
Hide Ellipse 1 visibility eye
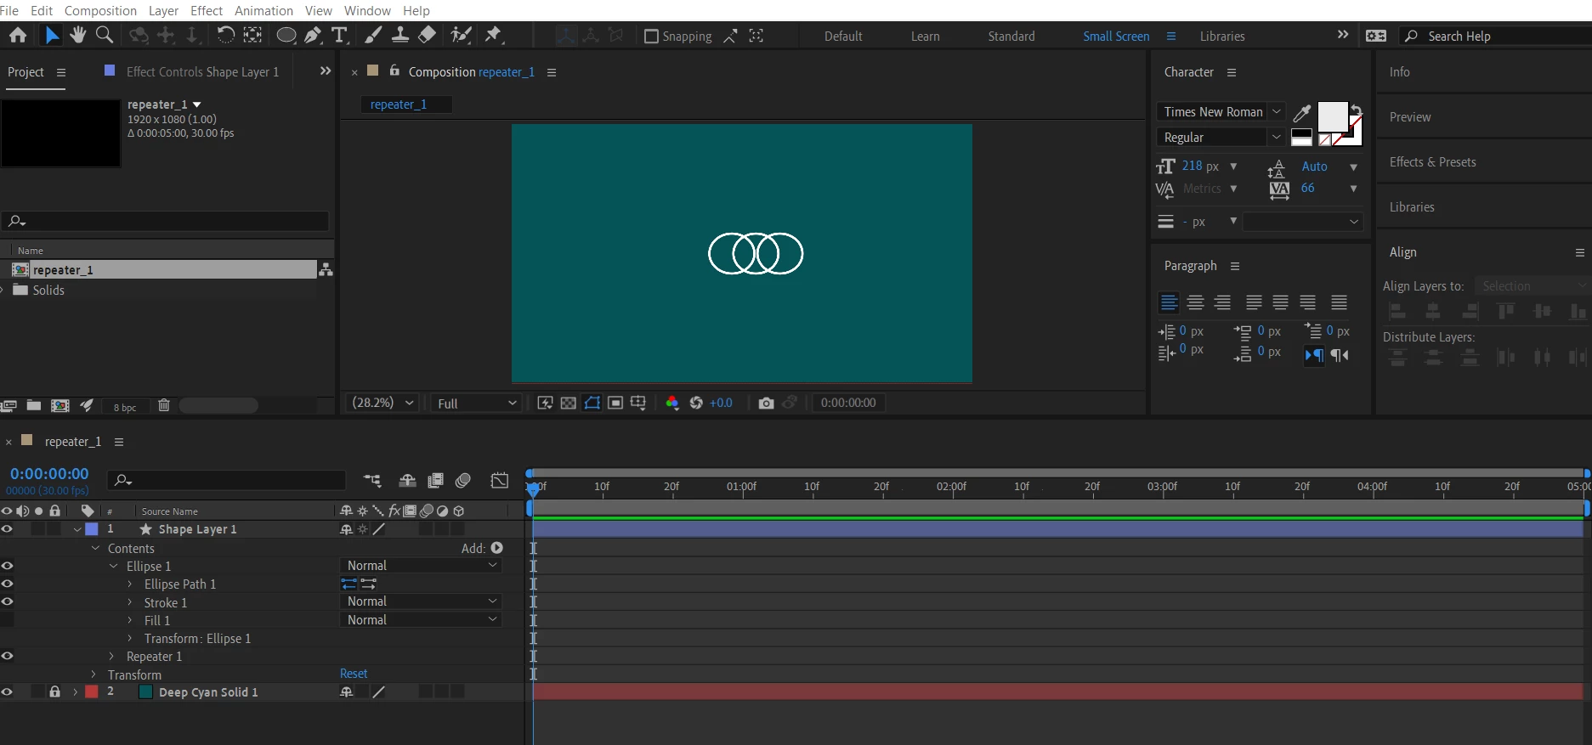point(7,566)
